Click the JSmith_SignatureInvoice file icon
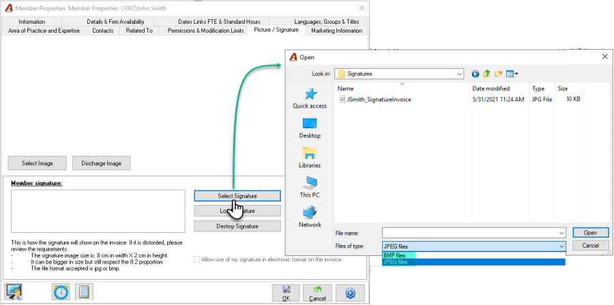 click(x=342, y=99)
